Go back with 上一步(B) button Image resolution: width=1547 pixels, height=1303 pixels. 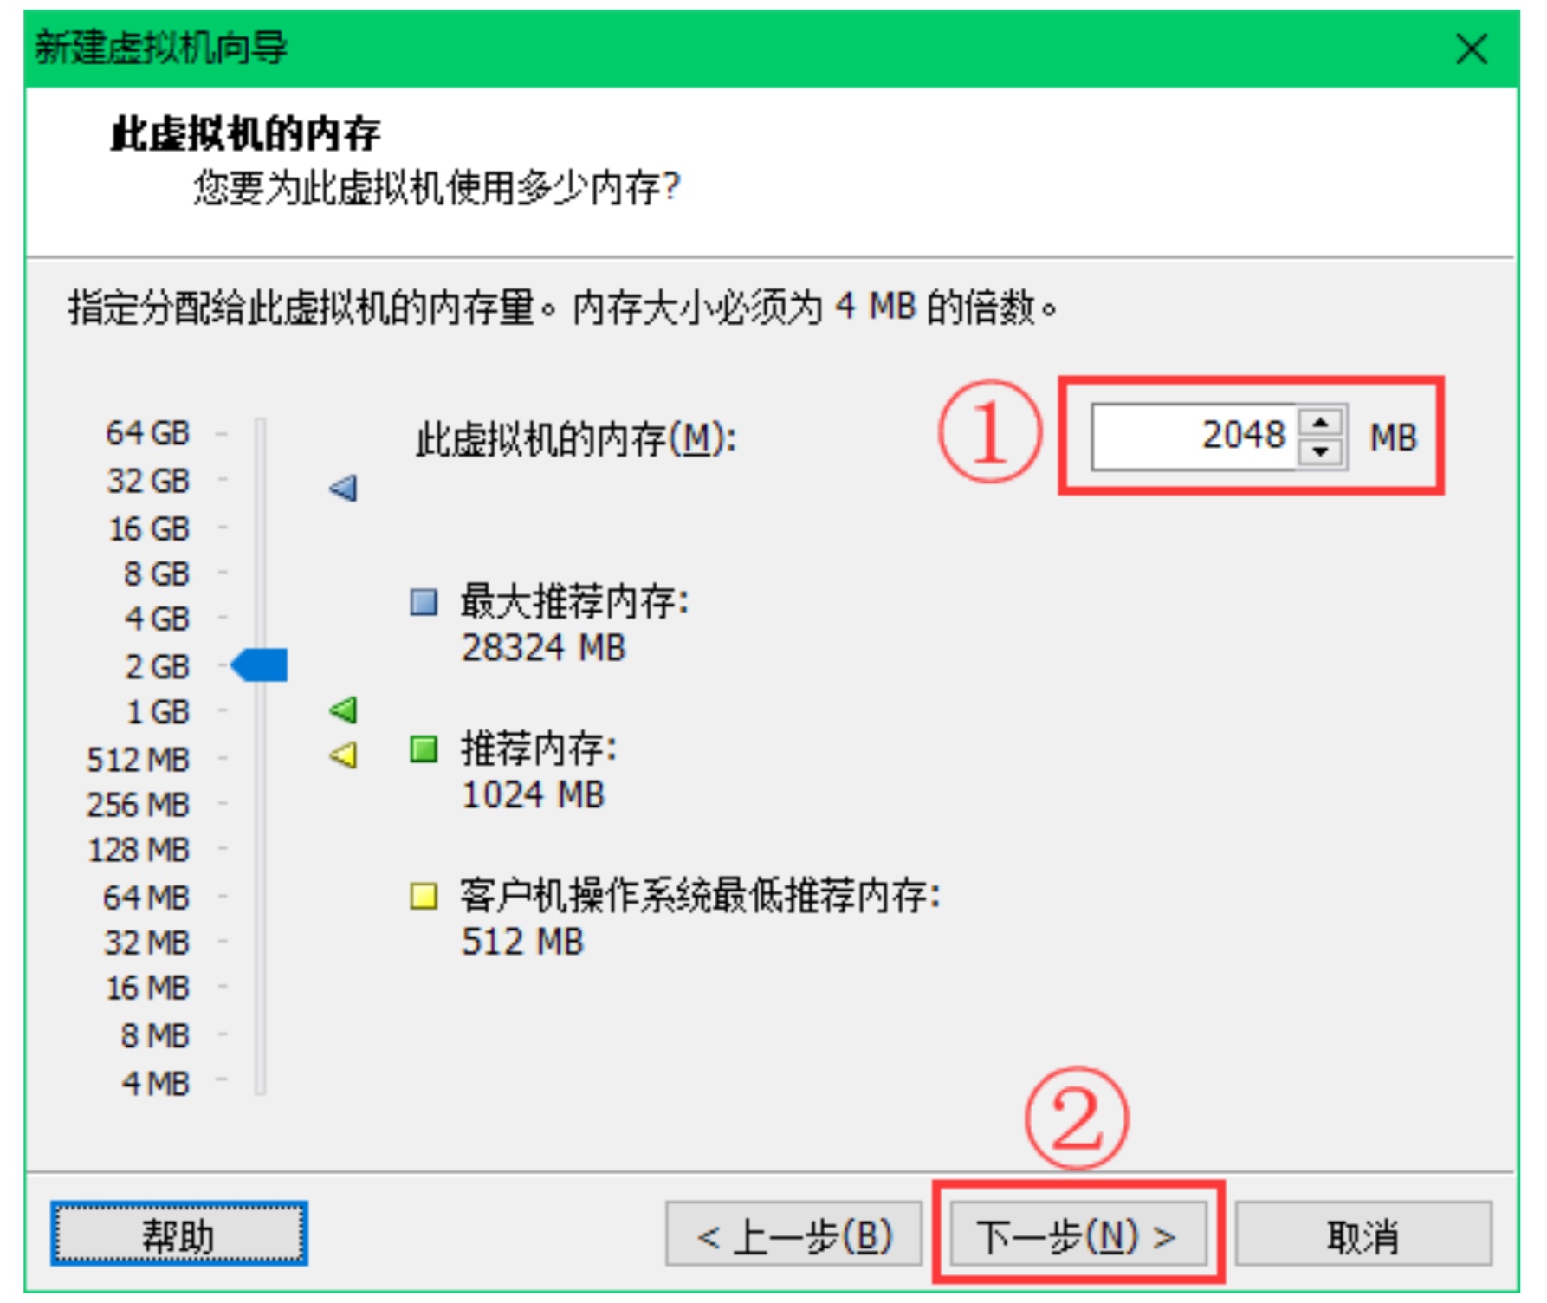pos(793,1235)
